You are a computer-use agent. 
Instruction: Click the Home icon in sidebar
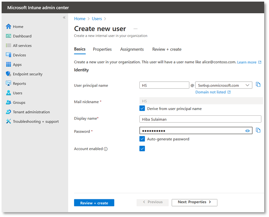pos(8,27)
